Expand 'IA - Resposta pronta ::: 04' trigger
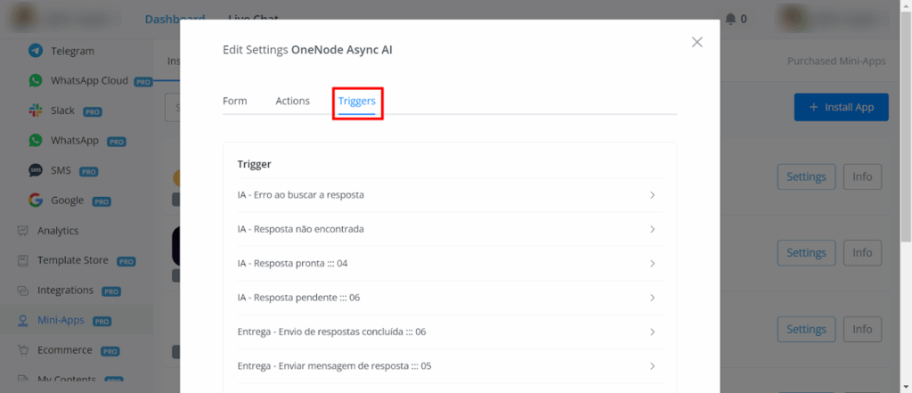Viewport: 912px width, 393px height. (652, 264)
